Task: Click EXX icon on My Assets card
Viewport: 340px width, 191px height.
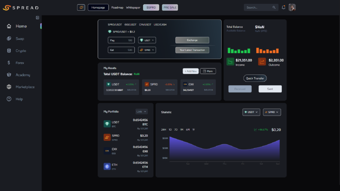Action: coord(185,84)
